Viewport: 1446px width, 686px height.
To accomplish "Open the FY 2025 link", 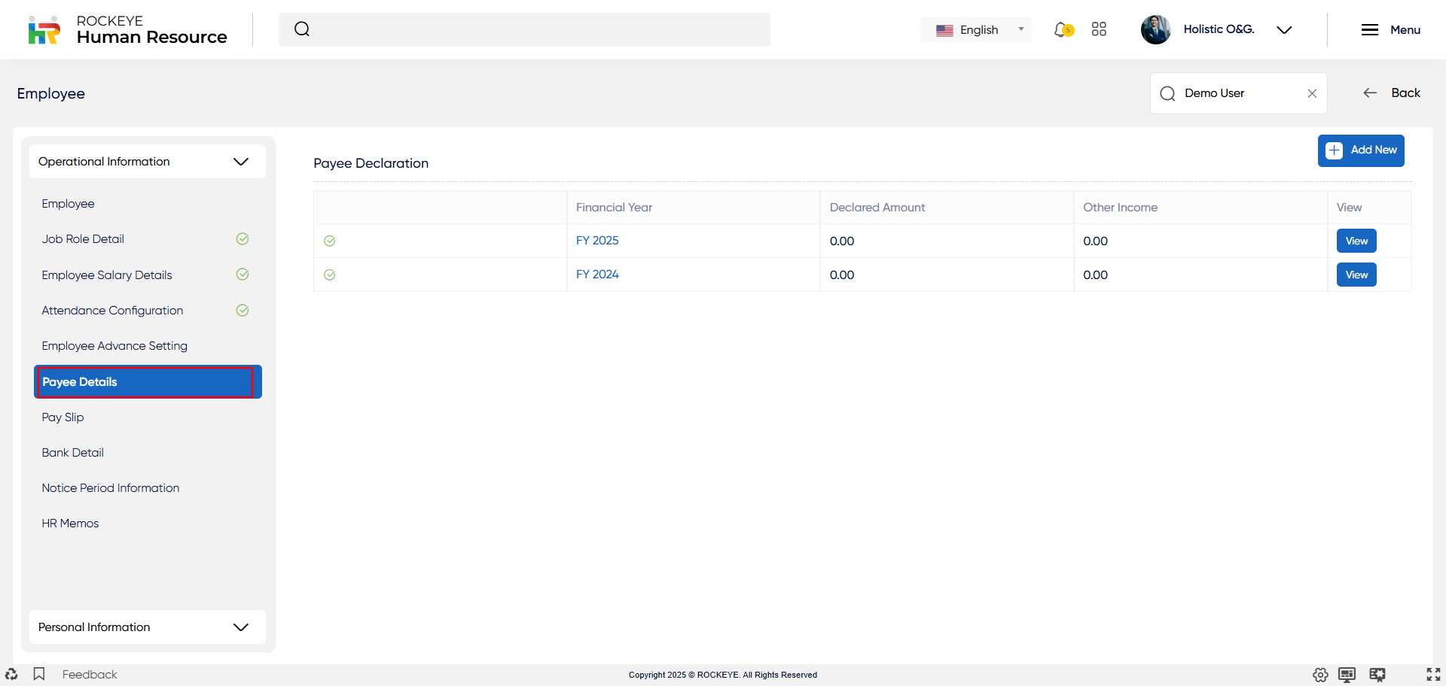I will [597, 241].
